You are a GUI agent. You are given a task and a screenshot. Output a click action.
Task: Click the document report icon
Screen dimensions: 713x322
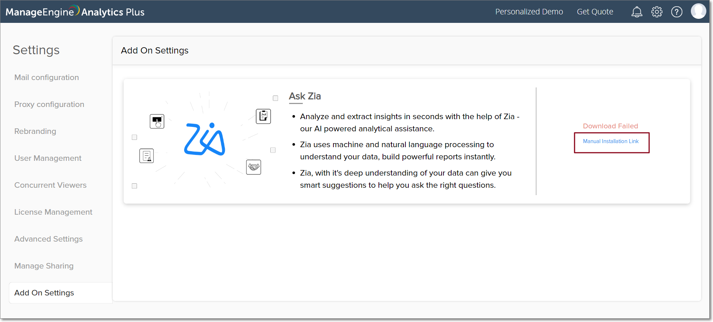tap(147, 156)
